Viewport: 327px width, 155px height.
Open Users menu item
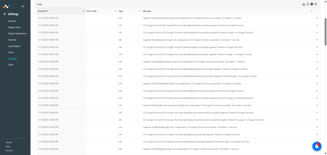click(11, 52)
